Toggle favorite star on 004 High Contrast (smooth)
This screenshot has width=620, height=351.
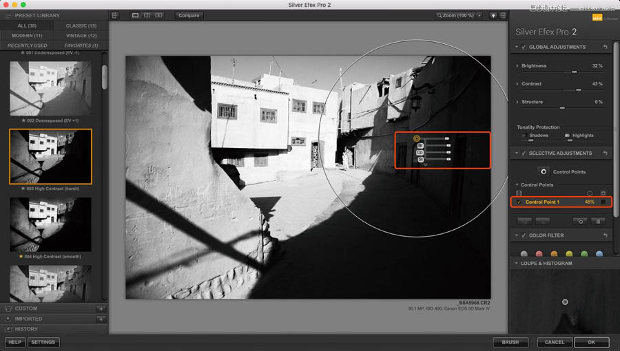[21, 257]
